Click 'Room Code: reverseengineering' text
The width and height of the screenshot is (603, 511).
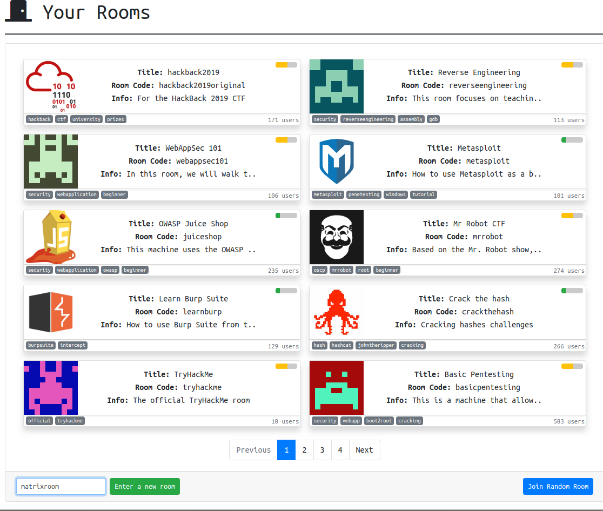pos(464,85)
